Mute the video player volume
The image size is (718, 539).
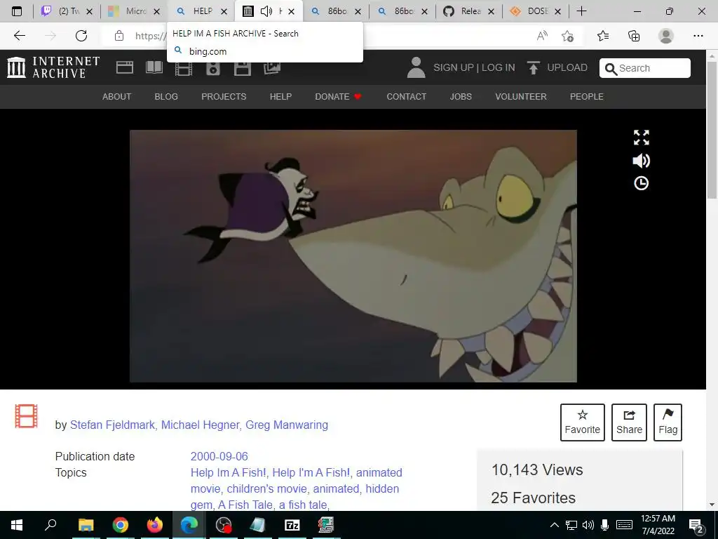click(641, 161)
